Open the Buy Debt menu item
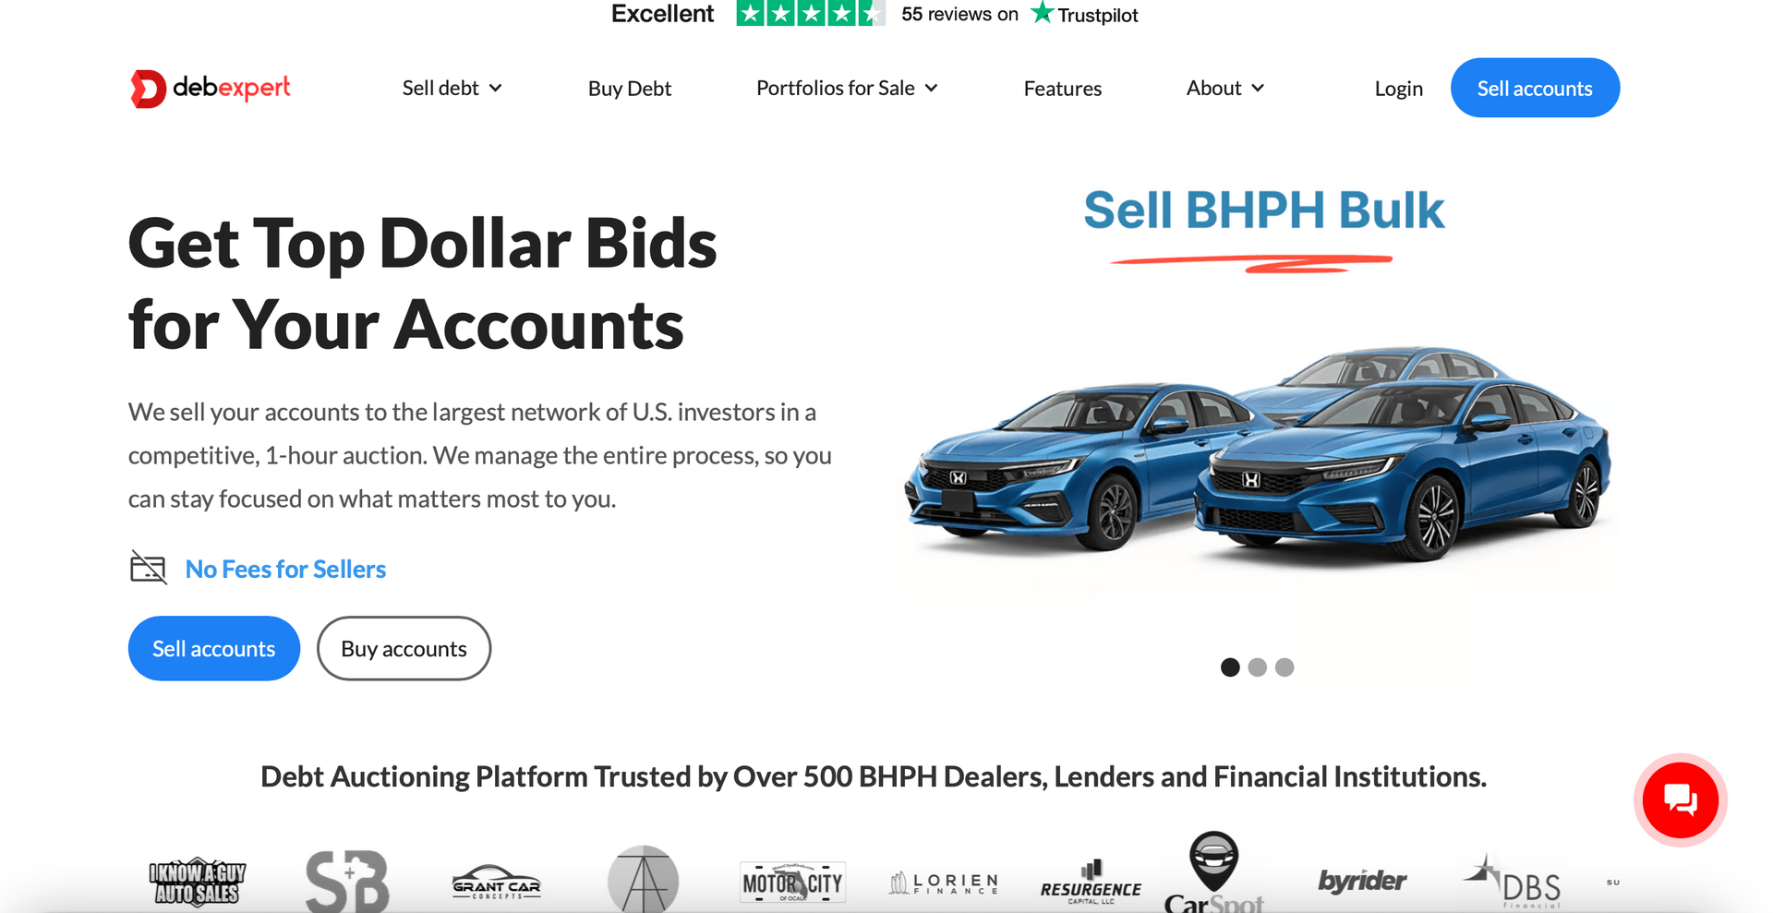Viewport: 1773px width, 913px height. [630, 89]
